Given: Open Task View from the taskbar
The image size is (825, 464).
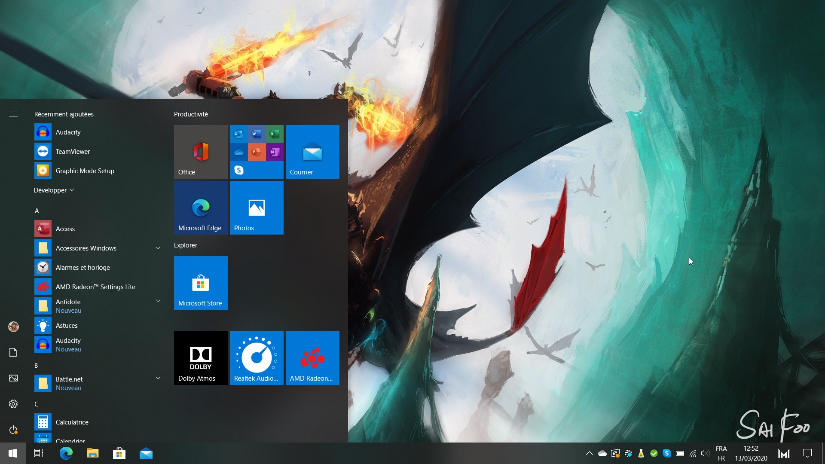Looking at the screenshot, I should [39, 453].
